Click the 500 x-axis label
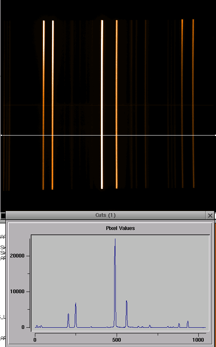216x347 pixels. coord(116,340)
